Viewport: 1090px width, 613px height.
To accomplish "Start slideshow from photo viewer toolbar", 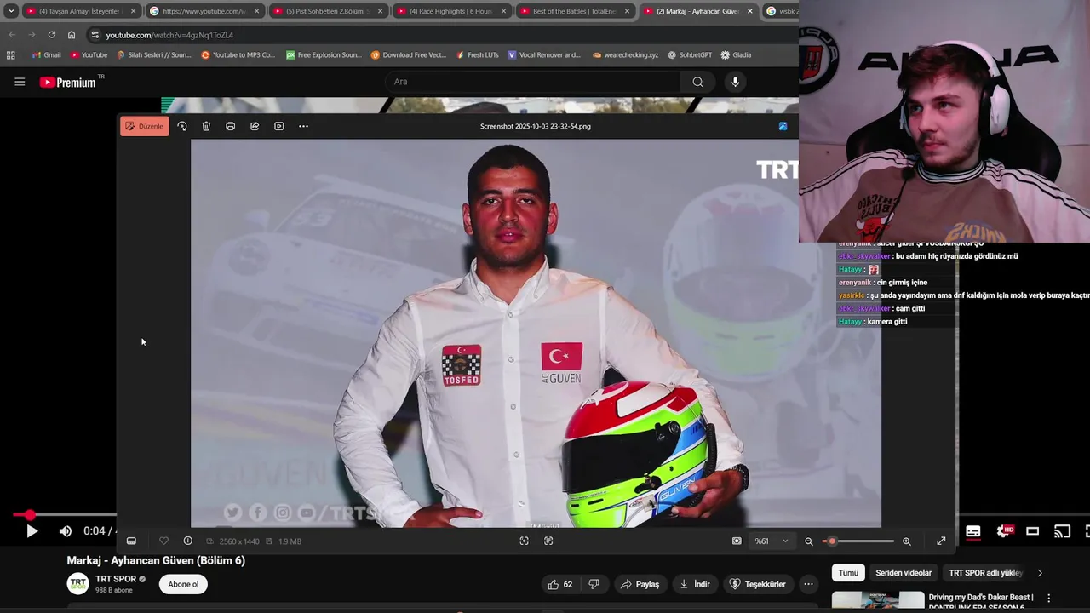I will (x=278, y=126).
